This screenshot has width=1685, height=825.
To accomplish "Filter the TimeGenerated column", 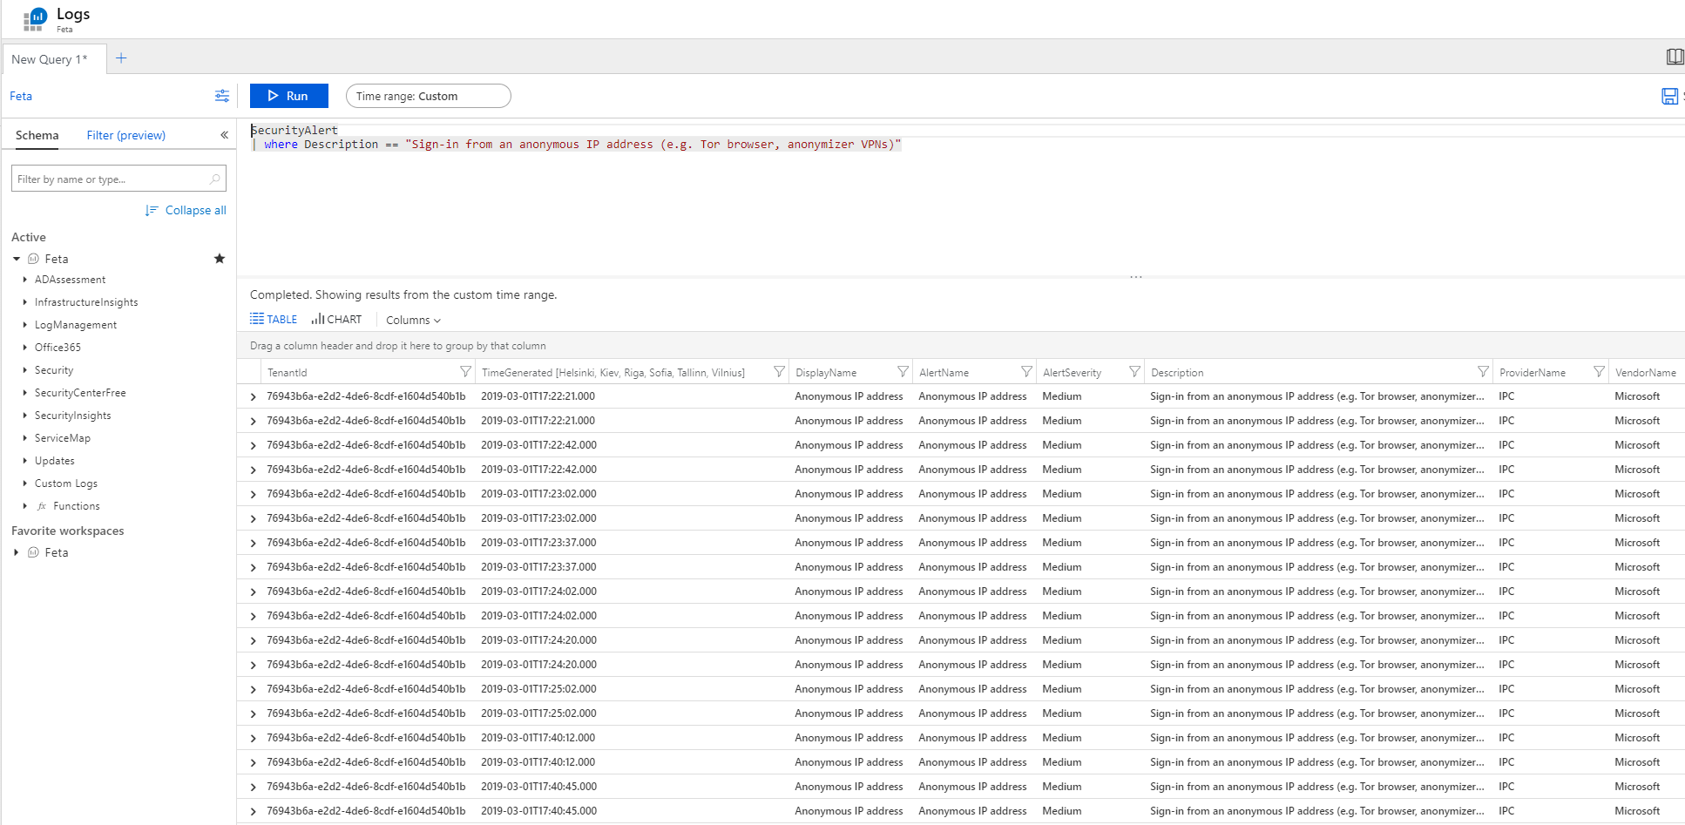I will coord(779,372).
